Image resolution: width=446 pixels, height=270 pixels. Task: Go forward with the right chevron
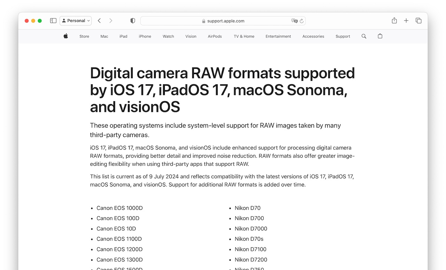[x=111, y=21]
